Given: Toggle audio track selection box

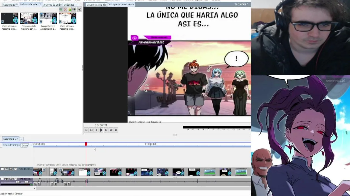Looking at the screenshot, I should [x=2, y=179].
